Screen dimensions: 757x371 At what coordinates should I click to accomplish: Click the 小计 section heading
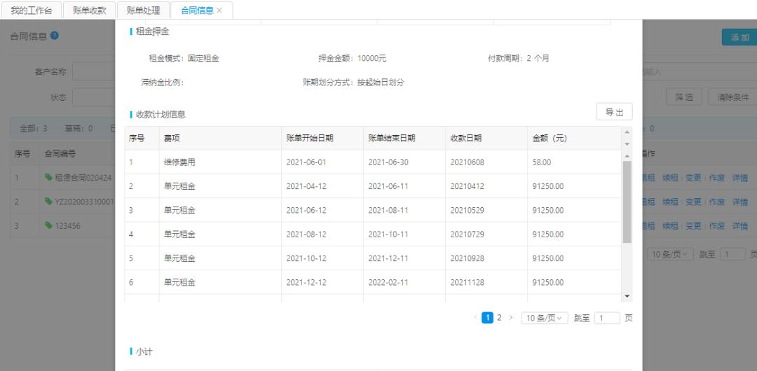pos(144,351)
